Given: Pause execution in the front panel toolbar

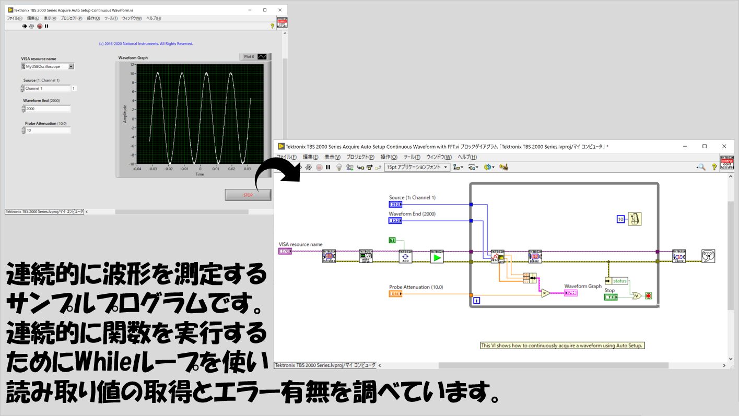Looking at the screenshot, I should [46, 26].
